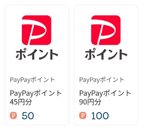This screenshot has height=131, width=145.
Task: Click the 50 points price
Action: pos(28,116)
